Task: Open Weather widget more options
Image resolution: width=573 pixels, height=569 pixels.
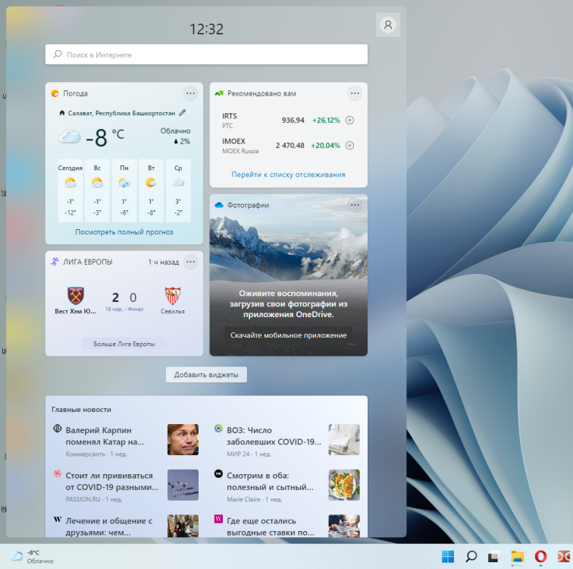Action: click(190, 93)
